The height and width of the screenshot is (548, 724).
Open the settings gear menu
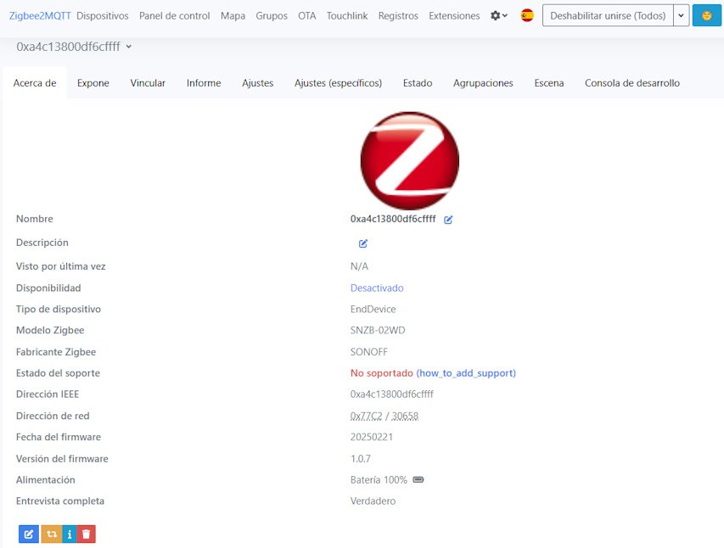click(499, 16)
